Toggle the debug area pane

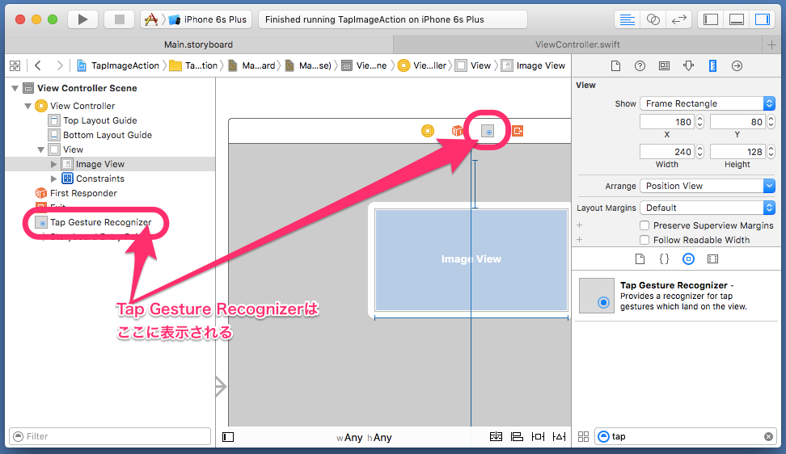pyautogui.click(x=737, y=19)
